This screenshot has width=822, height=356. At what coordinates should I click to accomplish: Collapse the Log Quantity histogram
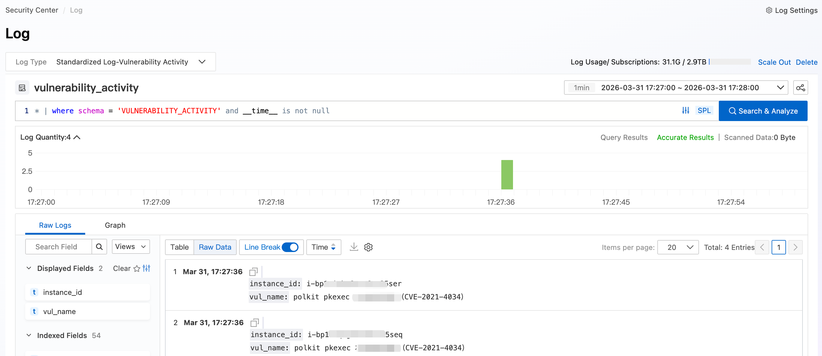(77, 137)
